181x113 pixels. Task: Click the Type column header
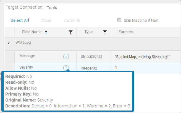pyautogui.click(x=88, y=32)
